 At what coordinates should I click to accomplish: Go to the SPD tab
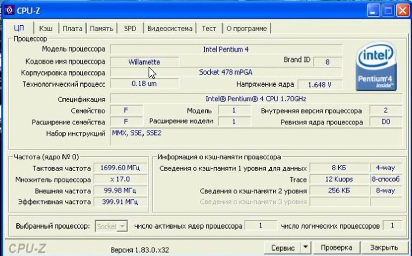[130, 29]
